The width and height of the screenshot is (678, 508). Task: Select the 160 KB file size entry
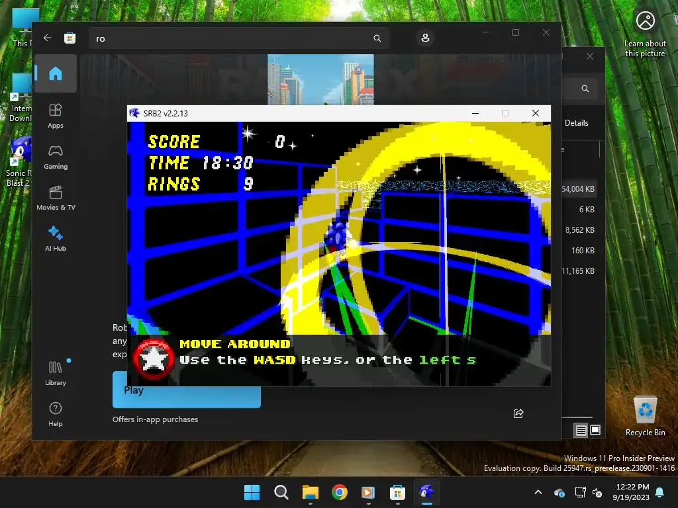click(x=583, y=251)
